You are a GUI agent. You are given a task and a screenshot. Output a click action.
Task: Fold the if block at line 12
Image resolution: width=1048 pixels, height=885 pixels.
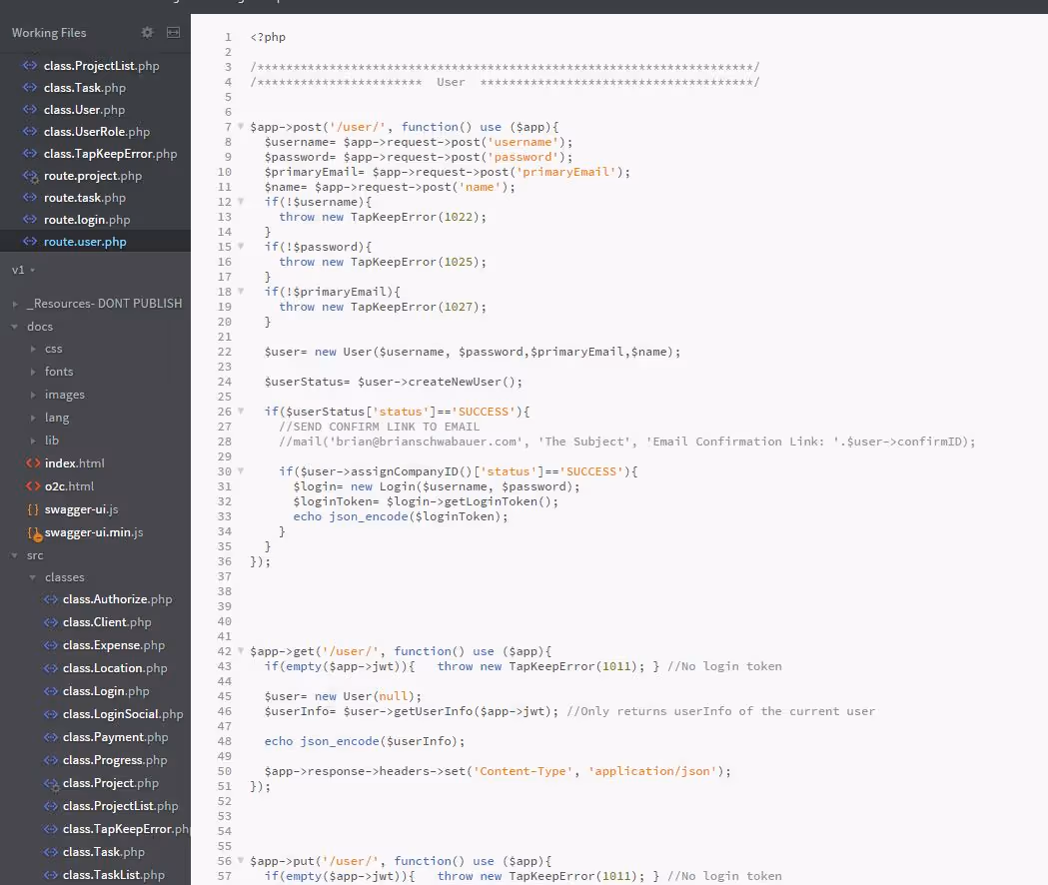241,201
